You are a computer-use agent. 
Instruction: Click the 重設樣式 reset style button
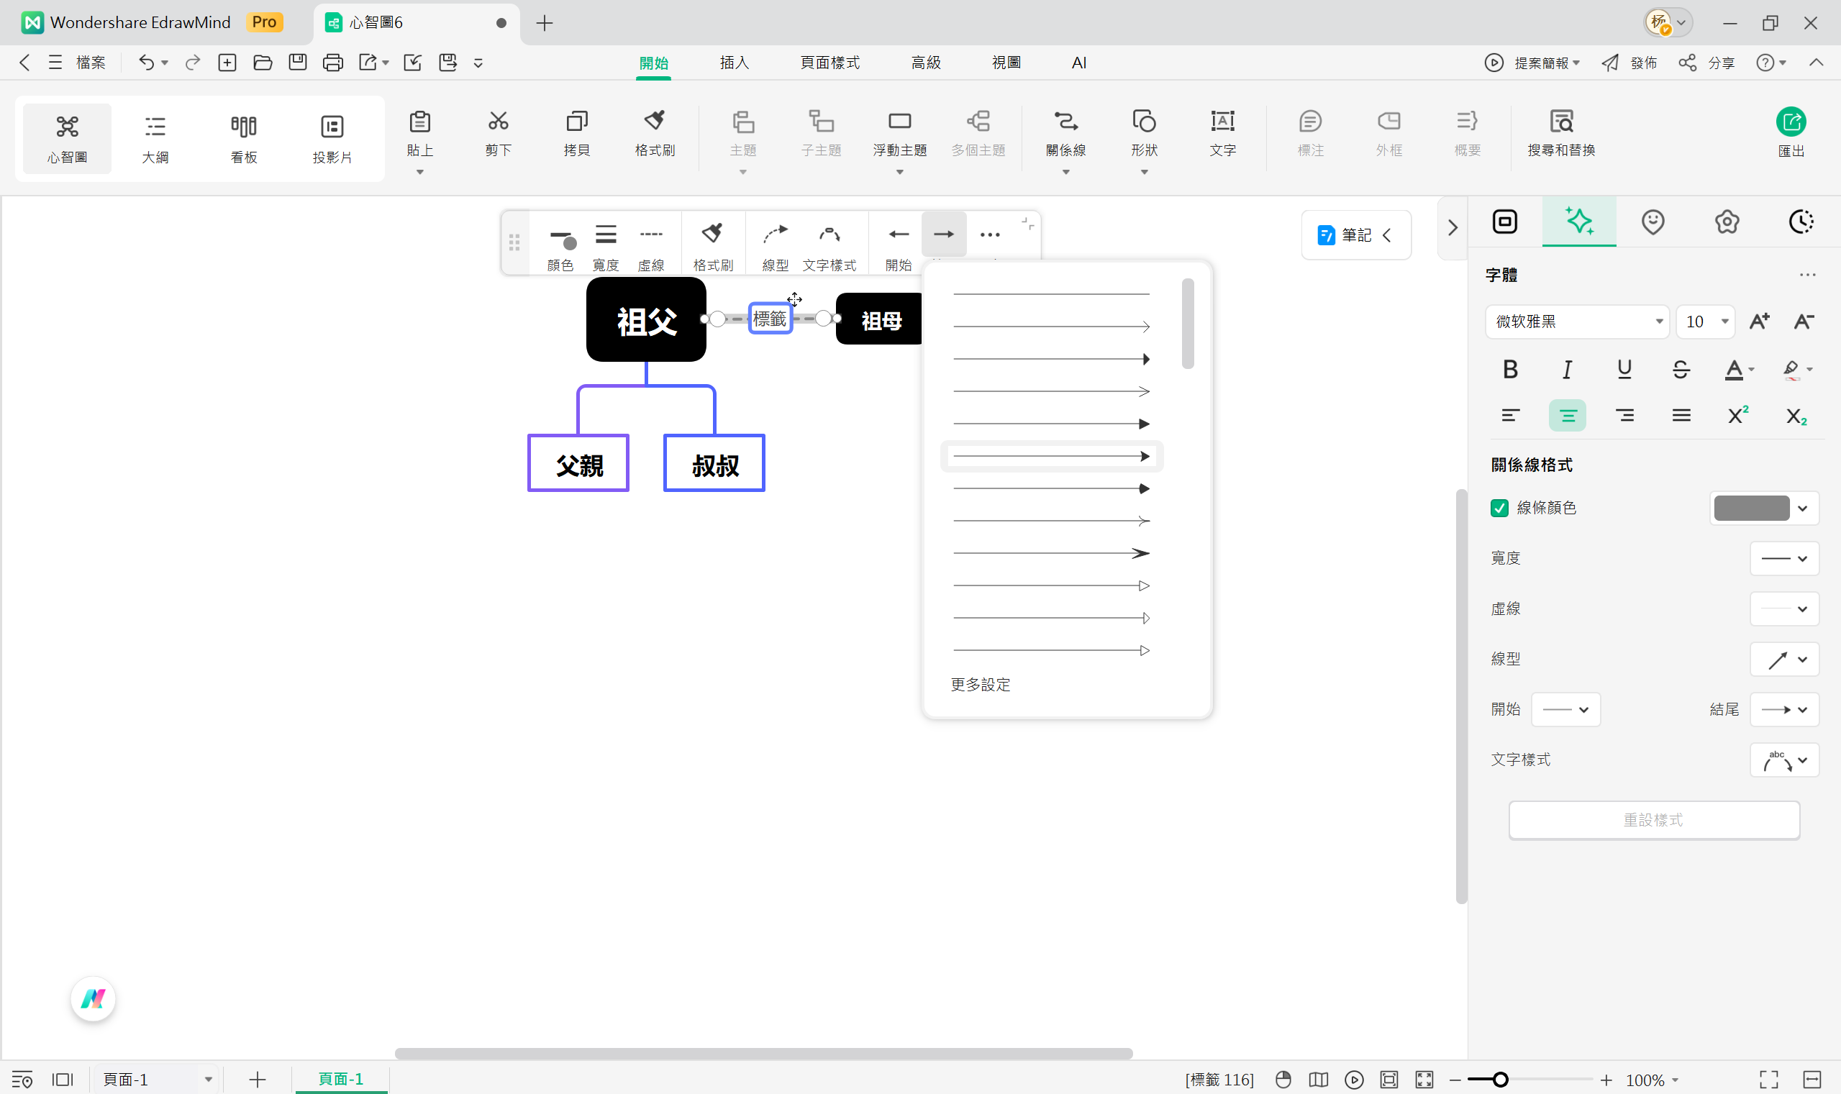[1653, 820]
